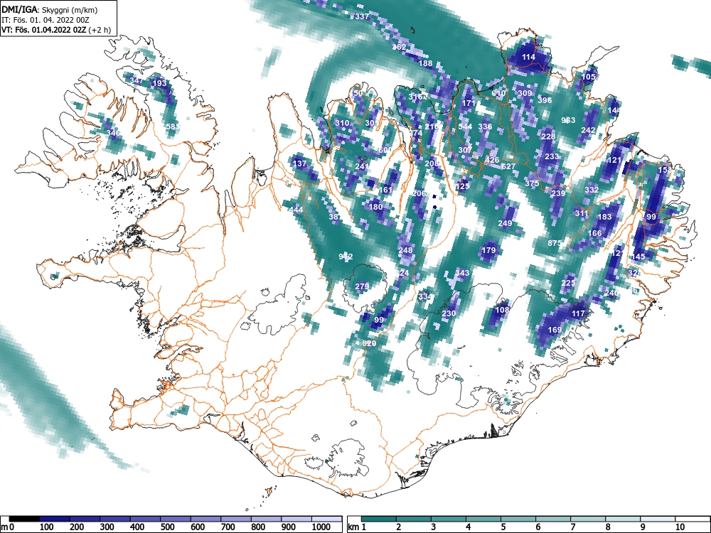Click the visibility value '336' on the map
This screenshot has width=711, height=533.
[x=485, y=126]
